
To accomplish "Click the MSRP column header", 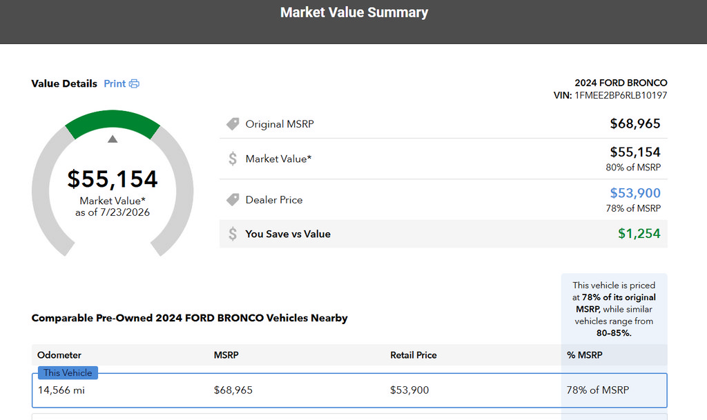I will click(226, 354).
